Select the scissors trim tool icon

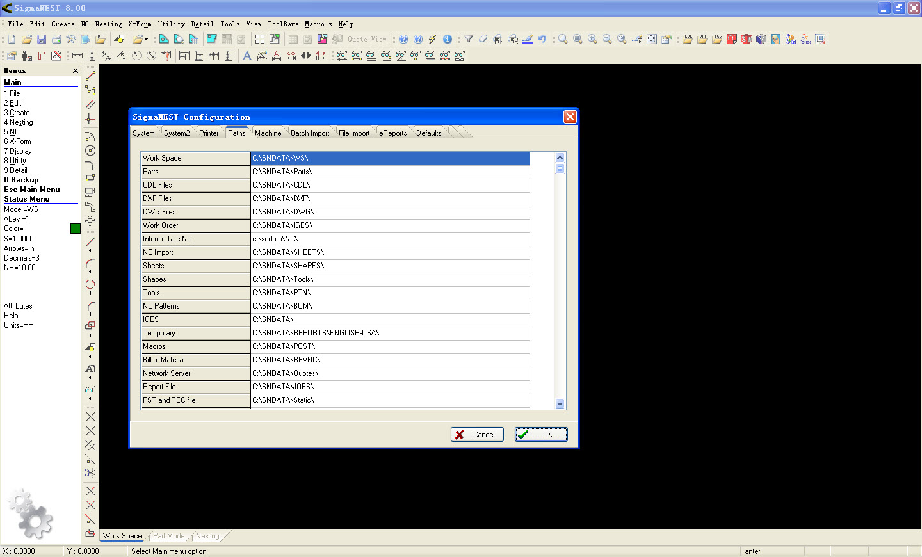(90, 473)
